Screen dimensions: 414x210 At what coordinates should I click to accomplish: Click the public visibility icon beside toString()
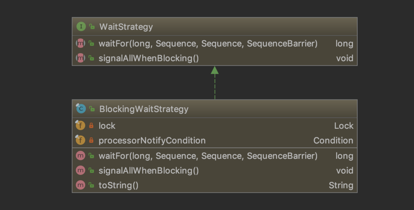pyautogui.click(x=91, y=185)
